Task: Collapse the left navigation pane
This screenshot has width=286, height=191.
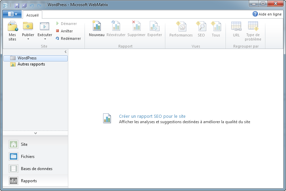Action: (x=66, y=52)
